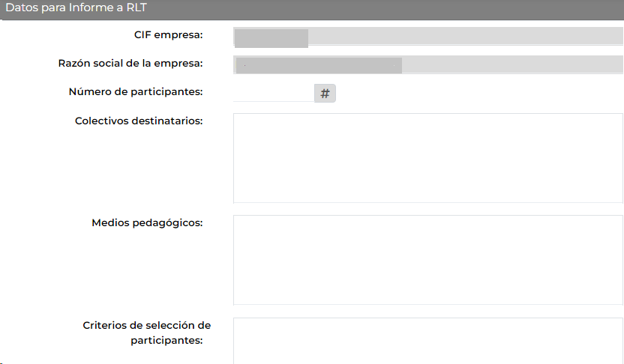Focus the Número de participantes input
The width and height of the screenshot is (624, 364).
pos(274,93)
